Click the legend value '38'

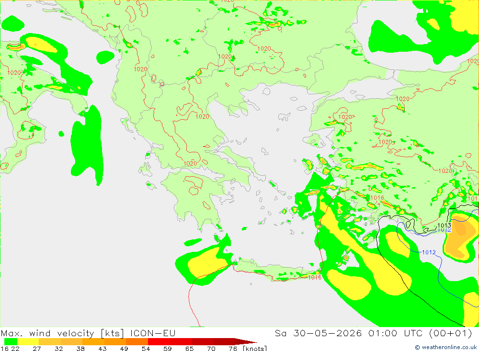pyautogui.click(x=80, y=349)
